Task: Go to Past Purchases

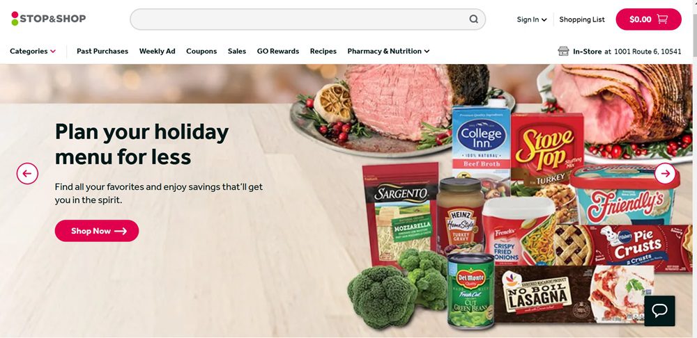Action: tap(102, 51)
